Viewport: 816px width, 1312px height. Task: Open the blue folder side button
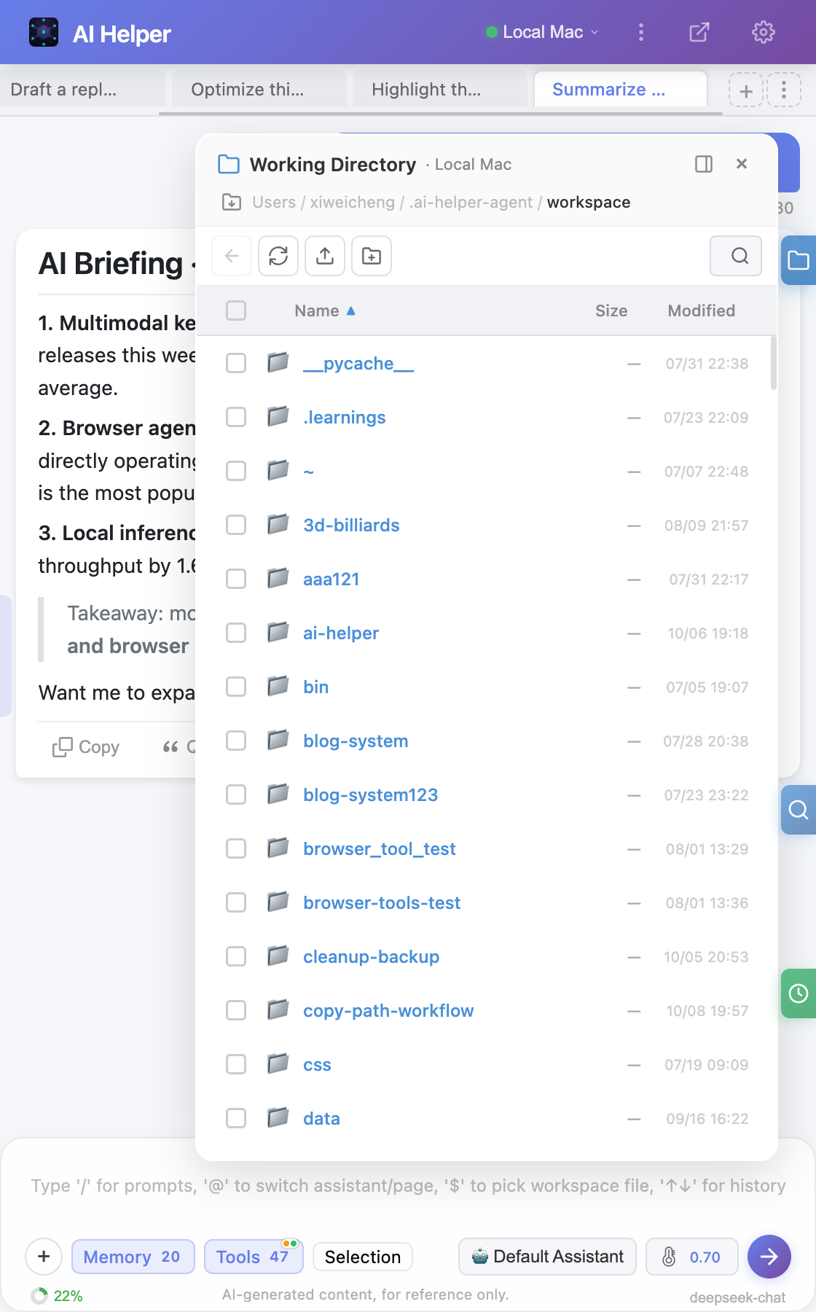pyautogui.click(x=799, y=260)
